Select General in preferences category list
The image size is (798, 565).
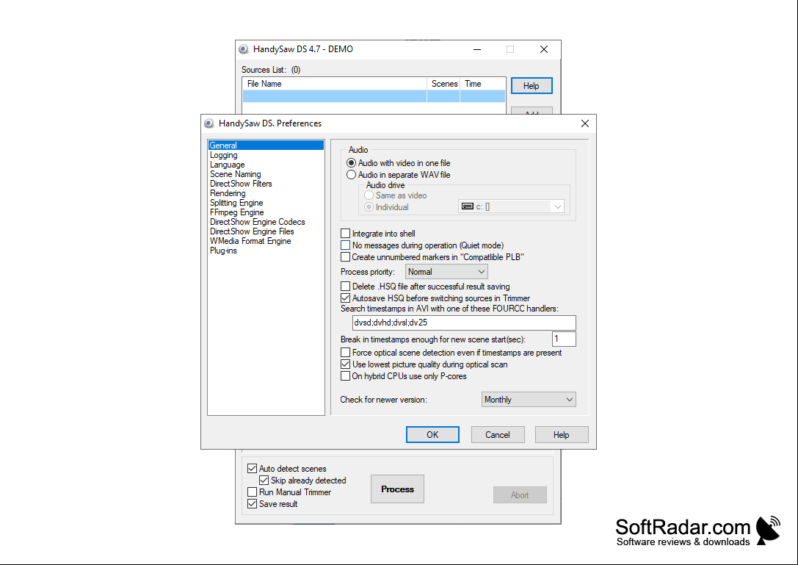tap(266, 145)
